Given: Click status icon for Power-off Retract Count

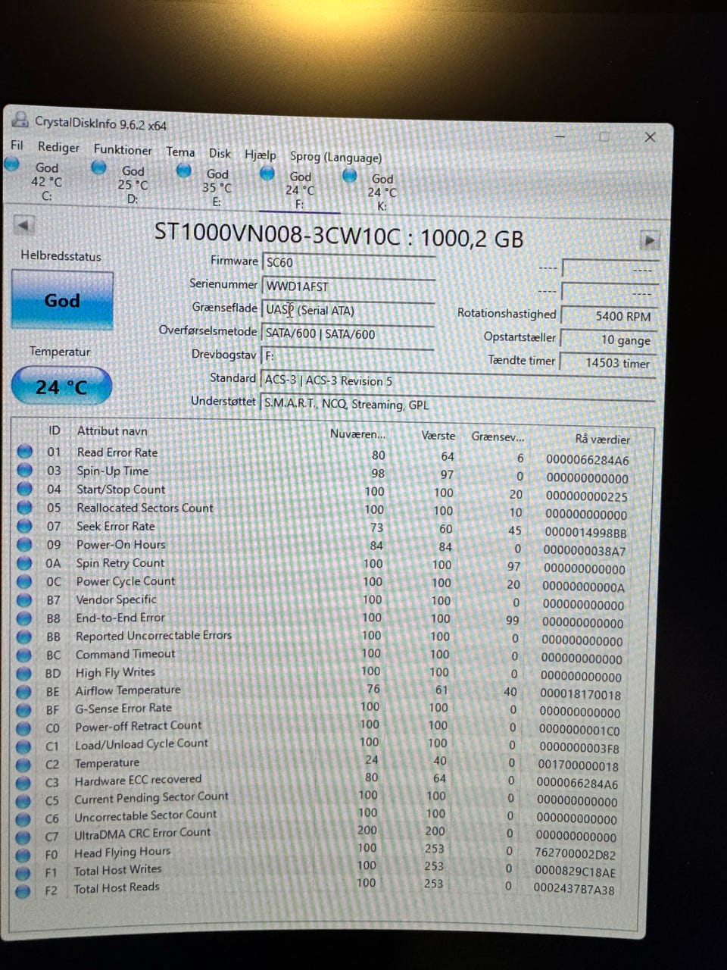Looking at the screenshot, I should 24,727.
